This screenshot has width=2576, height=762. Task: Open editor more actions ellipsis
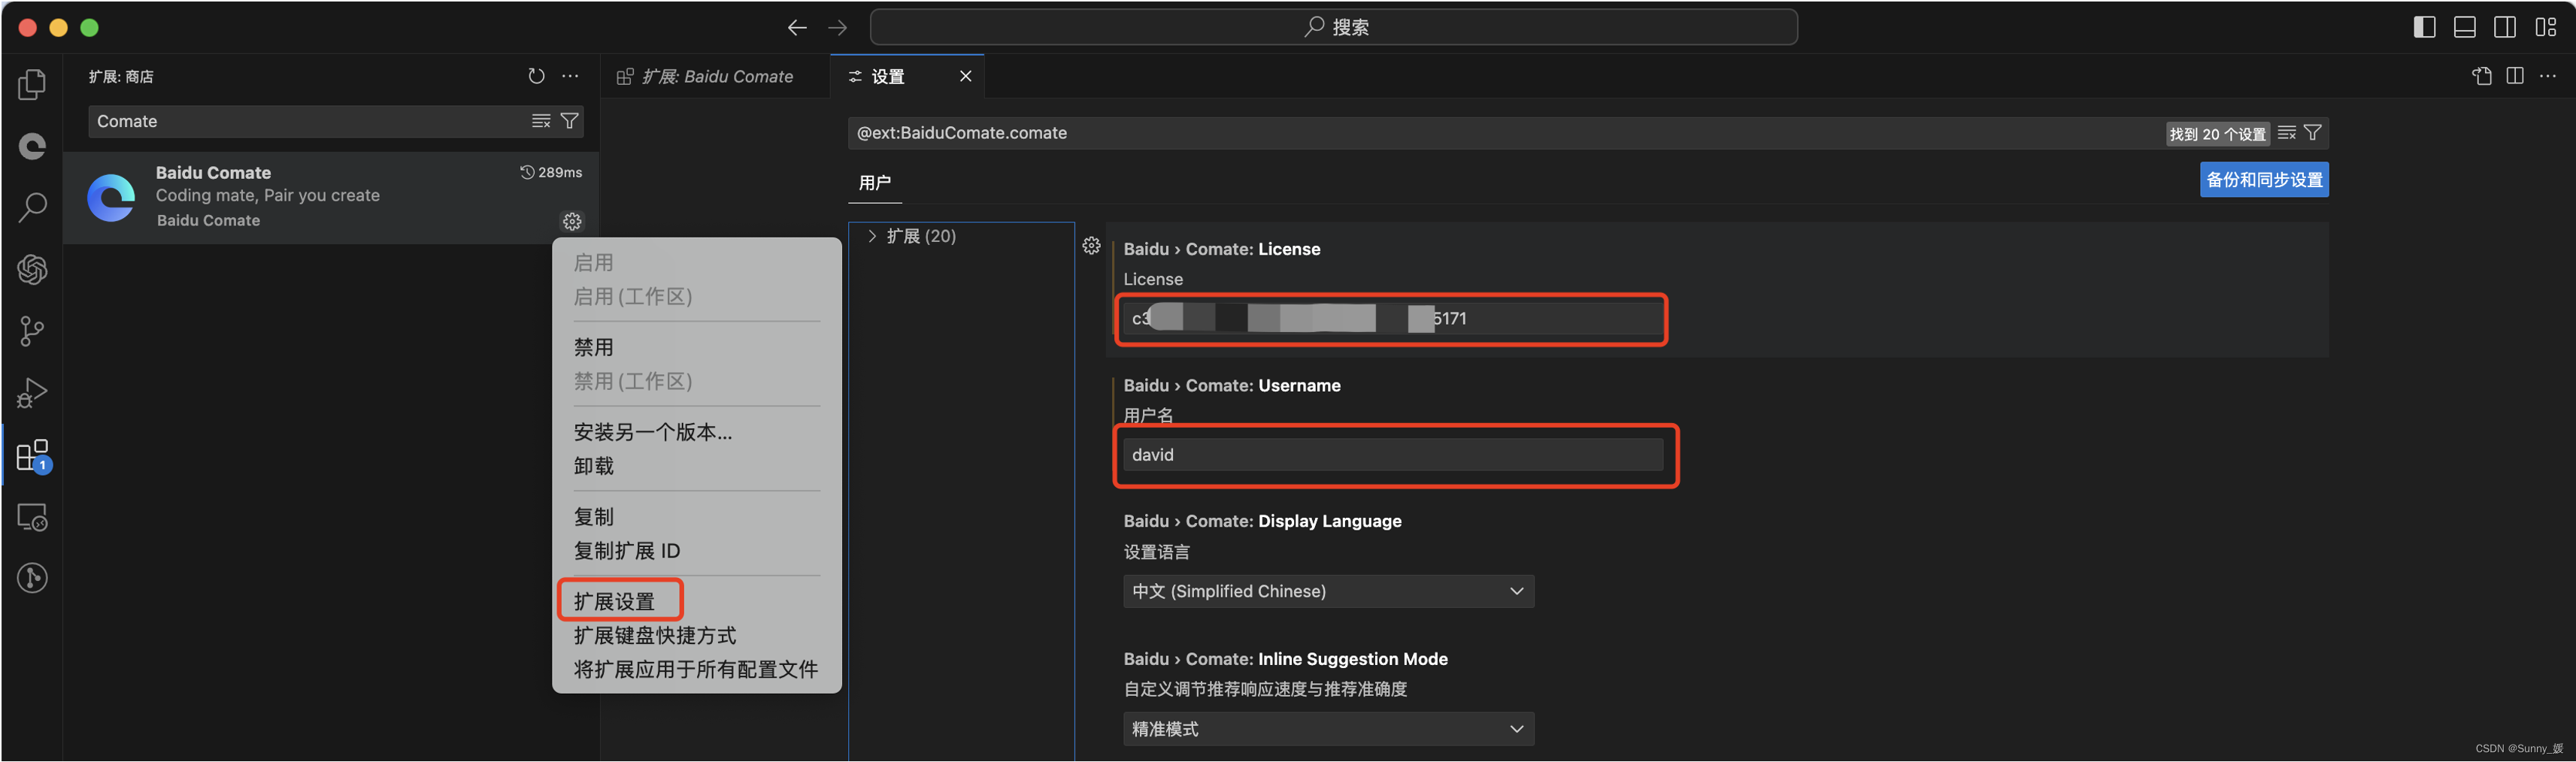click(x=2548, y=76)
